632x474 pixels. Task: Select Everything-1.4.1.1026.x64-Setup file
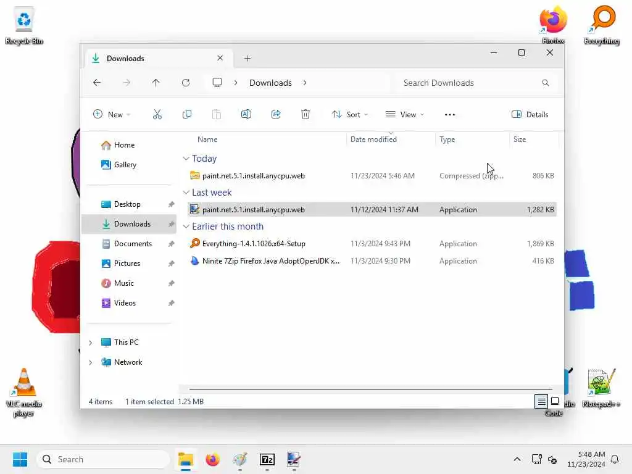click(372, 244)
